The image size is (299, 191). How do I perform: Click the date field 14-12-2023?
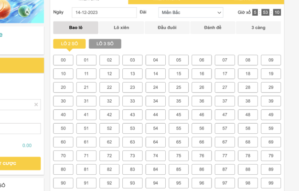tap(104, 12)
